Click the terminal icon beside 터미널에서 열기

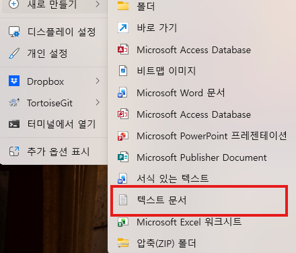[x=14, y=124]
